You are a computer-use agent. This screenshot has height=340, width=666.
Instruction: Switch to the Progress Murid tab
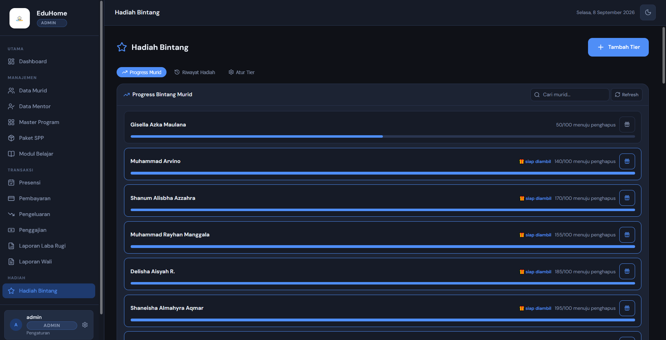tap(142, 72)
